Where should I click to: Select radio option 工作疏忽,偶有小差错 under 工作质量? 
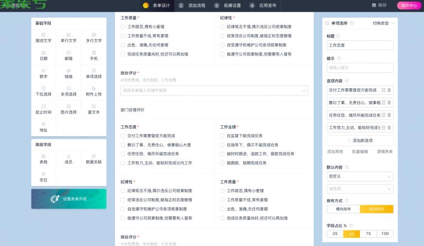coord(123,26)
